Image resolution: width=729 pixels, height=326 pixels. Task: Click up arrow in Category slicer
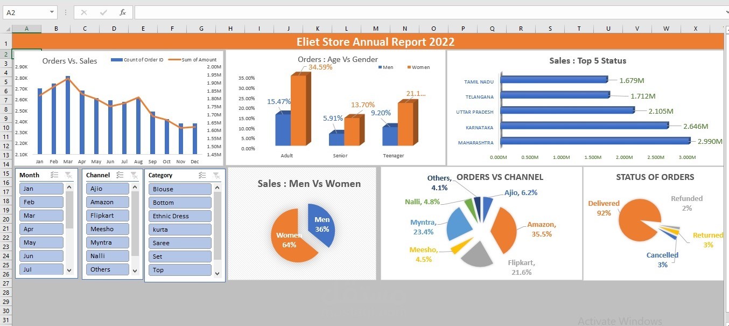coord(218,187)
